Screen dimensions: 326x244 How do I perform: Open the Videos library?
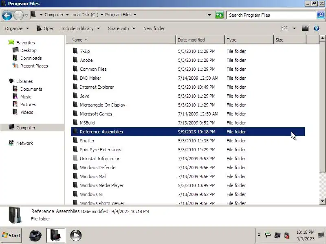(x=26, y=112)
